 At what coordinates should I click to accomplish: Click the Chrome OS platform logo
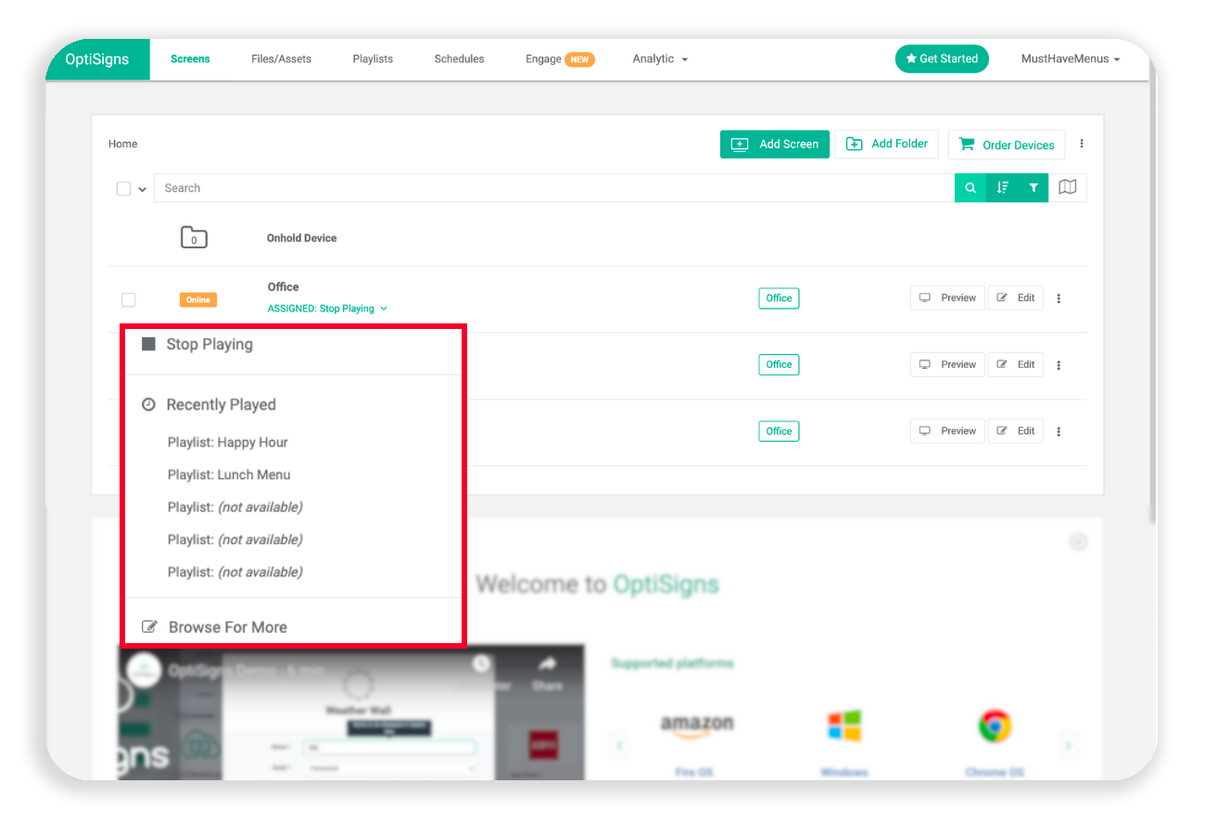pyautogui.click(x=995, y=727)
